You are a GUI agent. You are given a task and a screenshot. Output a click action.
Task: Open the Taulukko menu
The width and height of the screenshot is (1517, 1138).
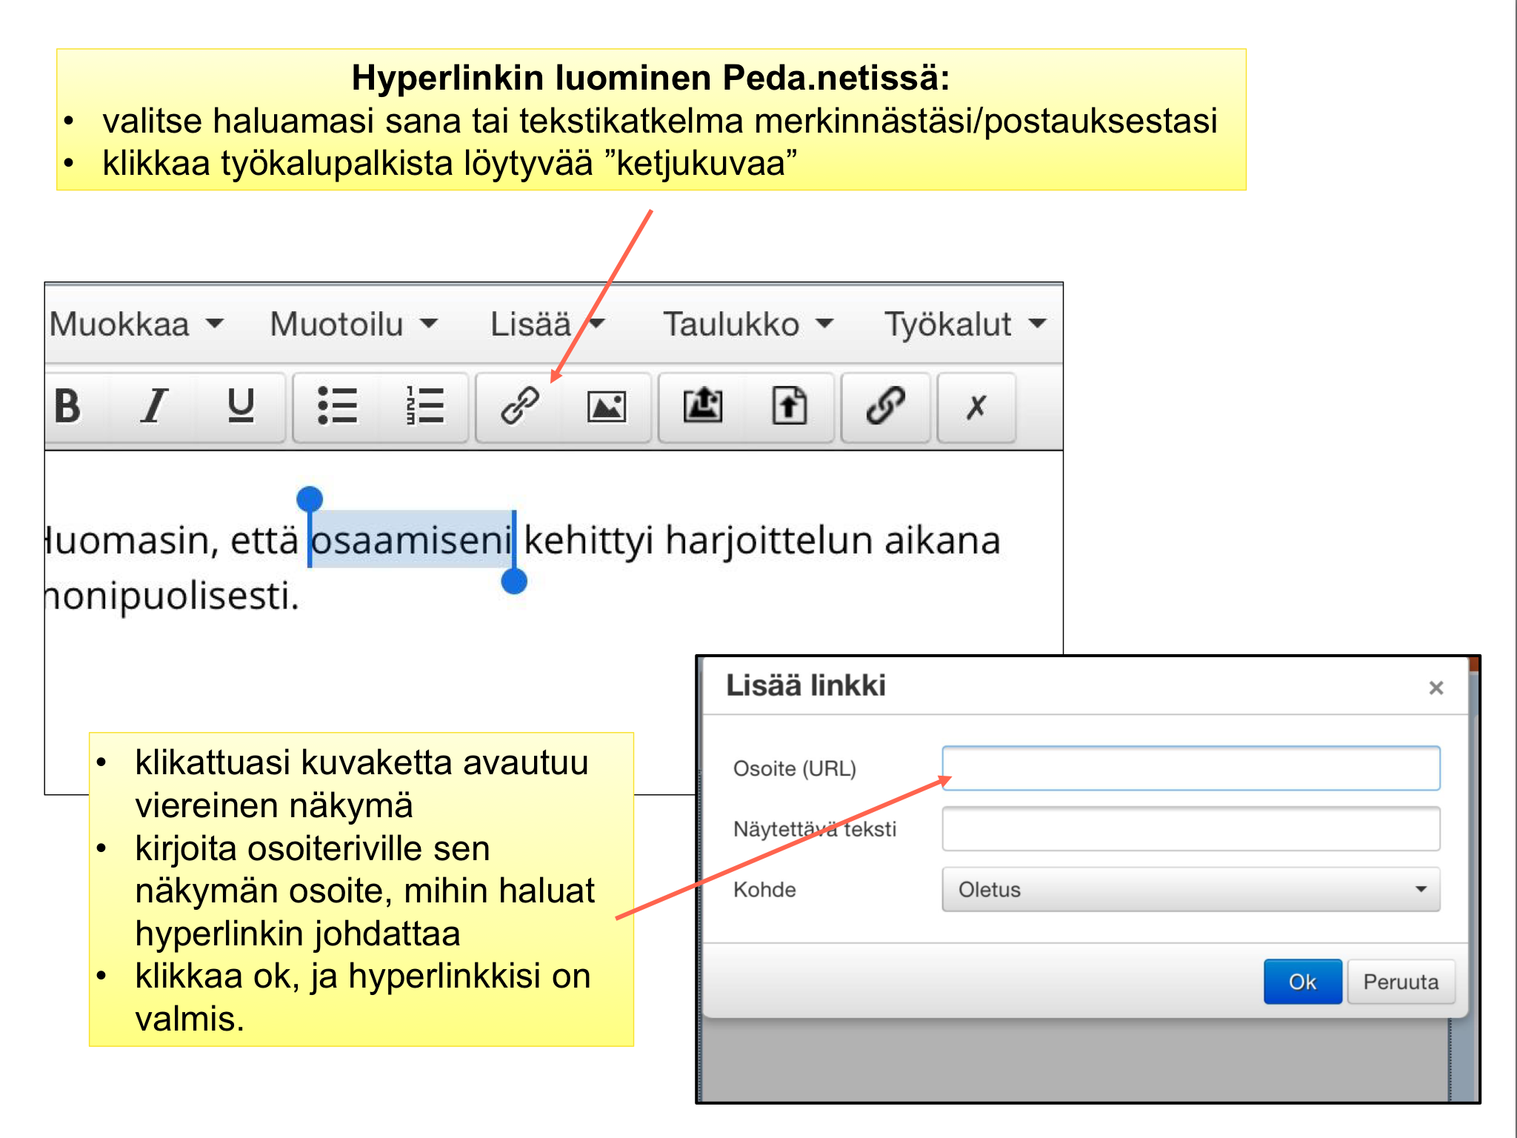click(748, 324)
